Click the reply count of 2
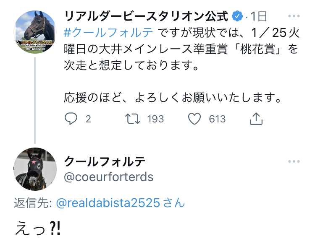 [x=88, y=119]
